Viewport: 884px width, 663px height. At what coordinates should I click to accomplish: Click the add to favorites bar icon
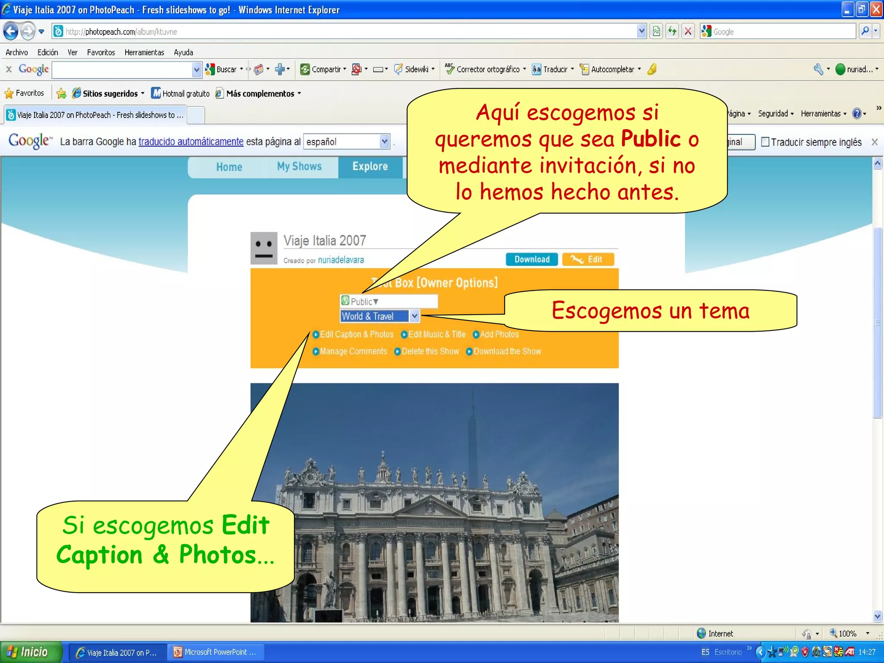[61, 93]
